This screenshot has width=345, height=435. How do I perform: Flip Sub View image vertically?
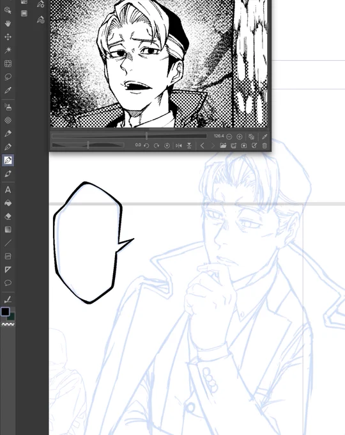189,146
